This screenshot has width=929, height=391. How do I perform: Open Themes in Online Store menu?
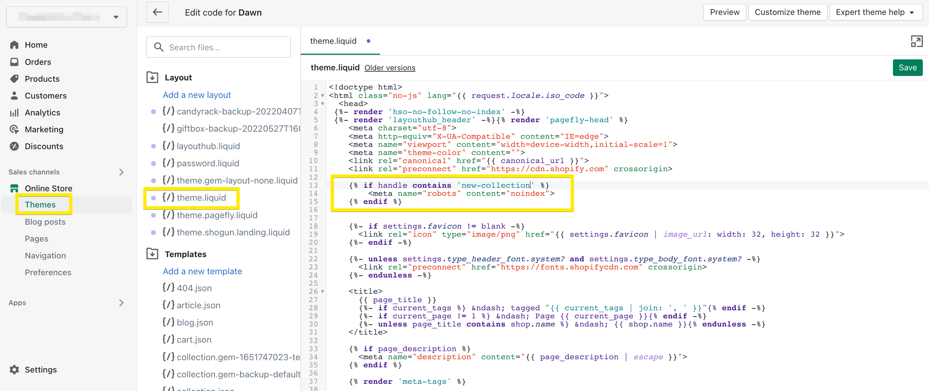point(40,205)
